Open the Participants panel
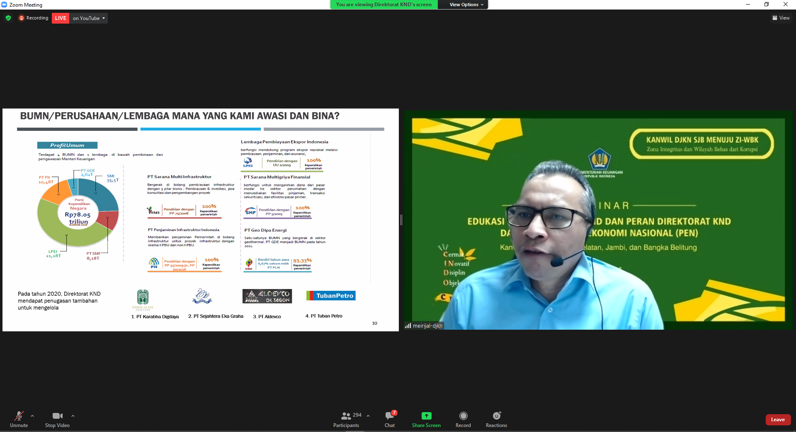The width and height of the screenshot is (796, 432). click(x=346, y=416)
